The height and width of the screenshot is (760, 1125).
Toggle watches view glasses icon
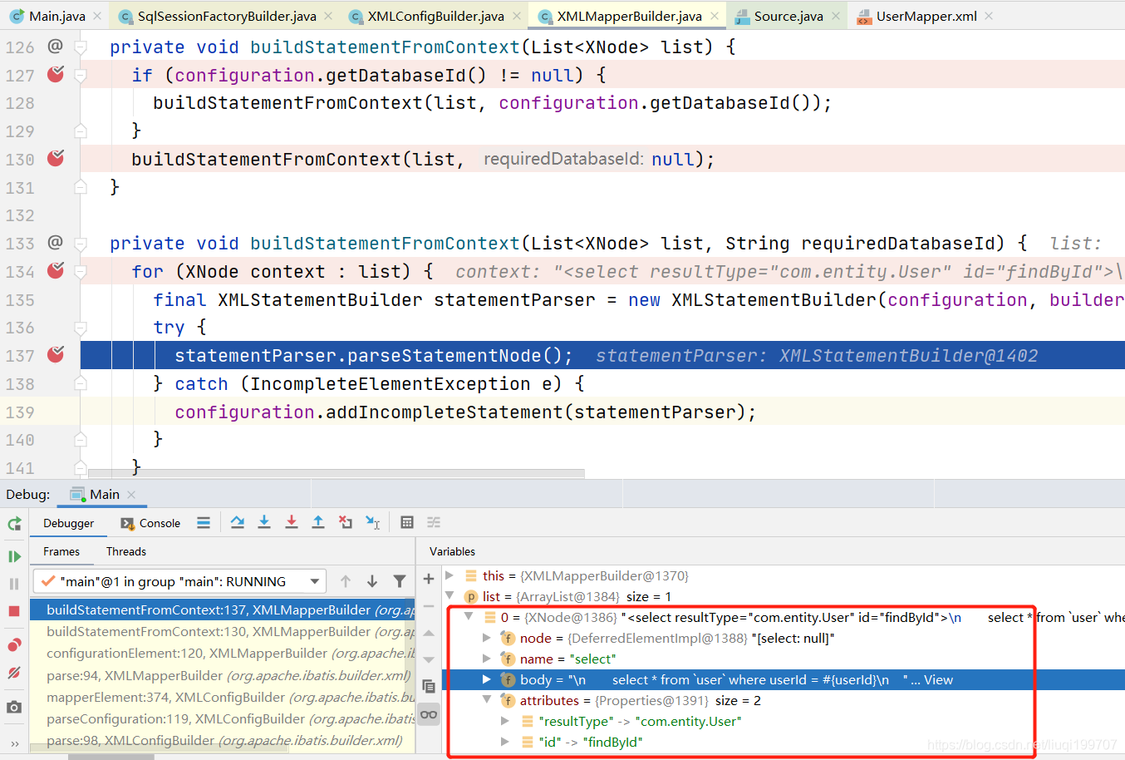[429, 714]
